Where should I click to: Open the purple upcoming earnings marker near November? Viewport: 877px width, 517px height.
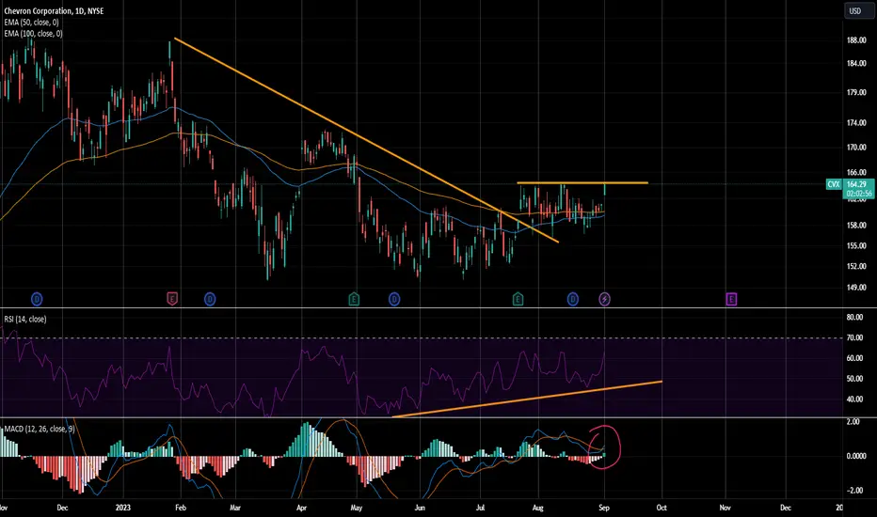click(731, 299)
